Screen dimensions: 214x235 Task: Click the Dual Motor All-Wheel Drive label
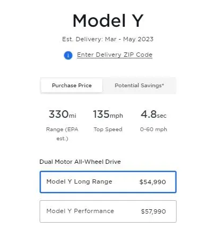pyautogui.click(x=80, y=162)
